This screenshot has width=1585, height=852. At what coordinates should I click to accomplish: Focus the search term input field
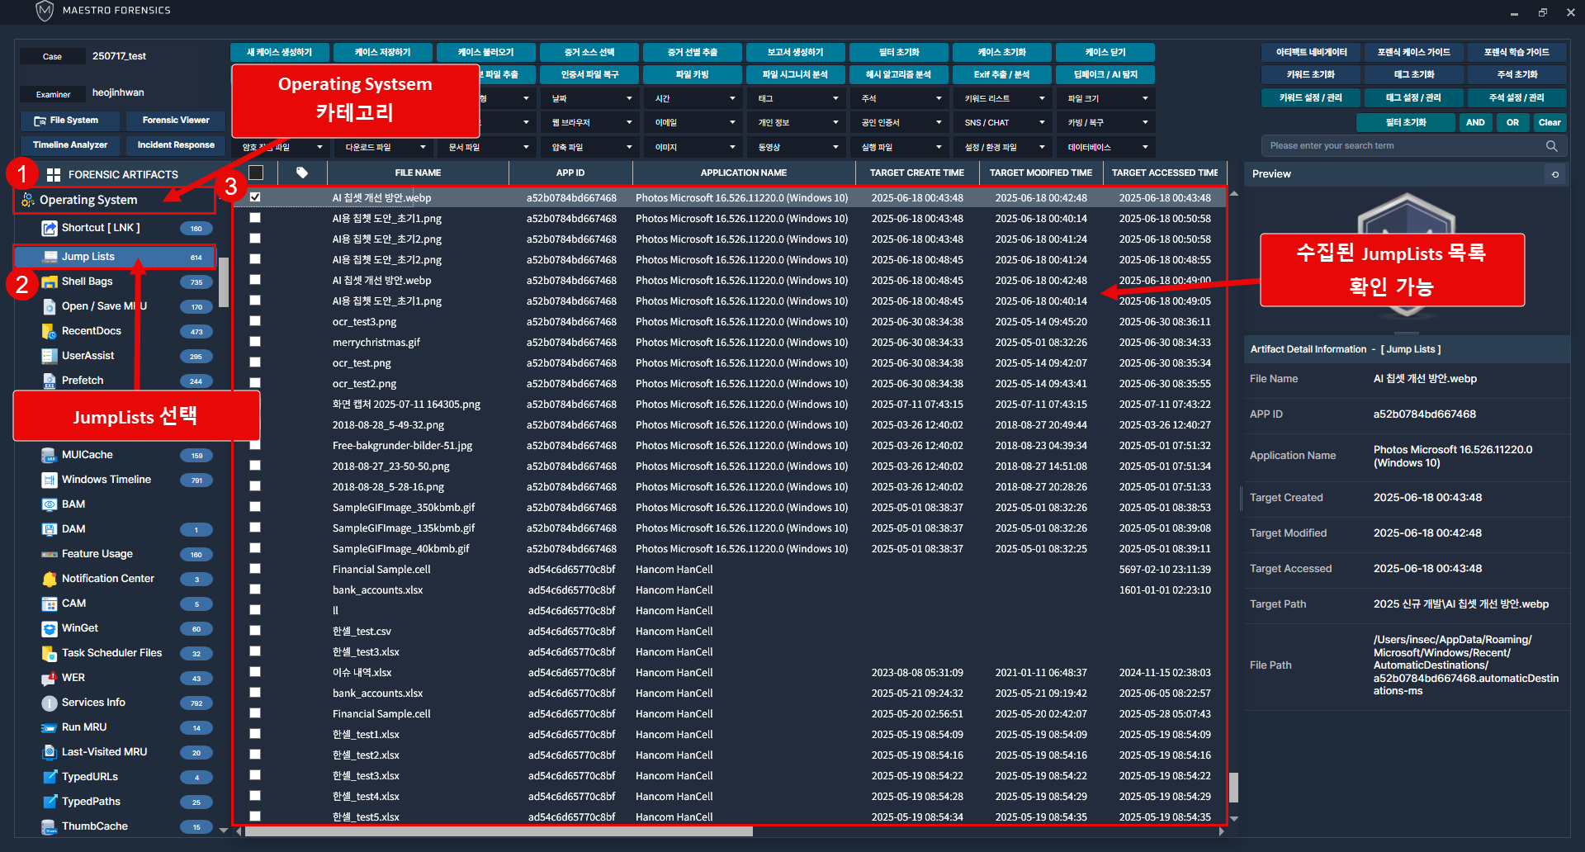(x=1403, y=146)
